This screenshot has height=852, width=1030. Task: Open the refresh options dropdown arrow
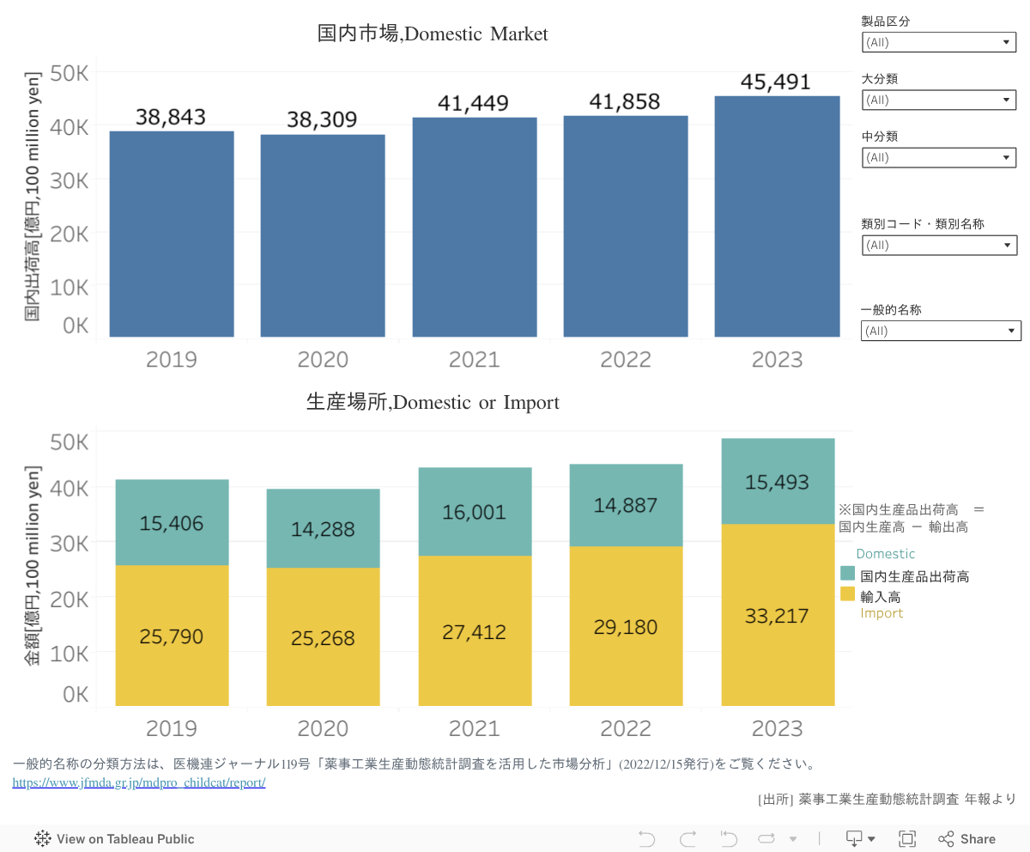coord(792,839)
